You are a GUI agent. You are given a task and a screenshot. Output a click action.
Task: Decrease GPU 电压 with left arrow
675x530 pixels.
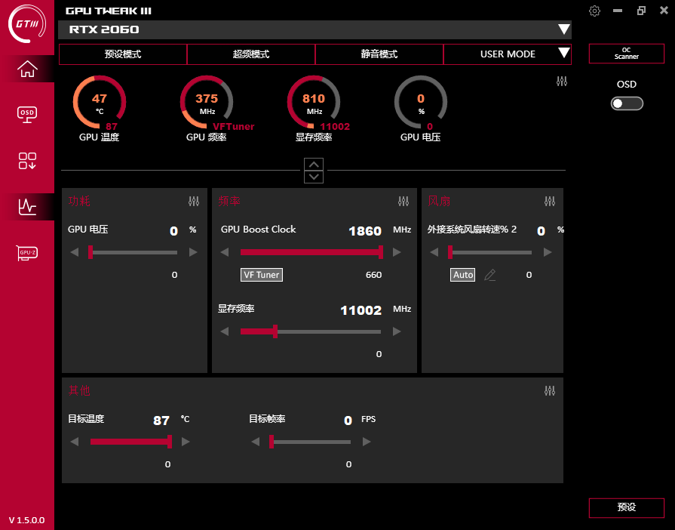point(75,252)
